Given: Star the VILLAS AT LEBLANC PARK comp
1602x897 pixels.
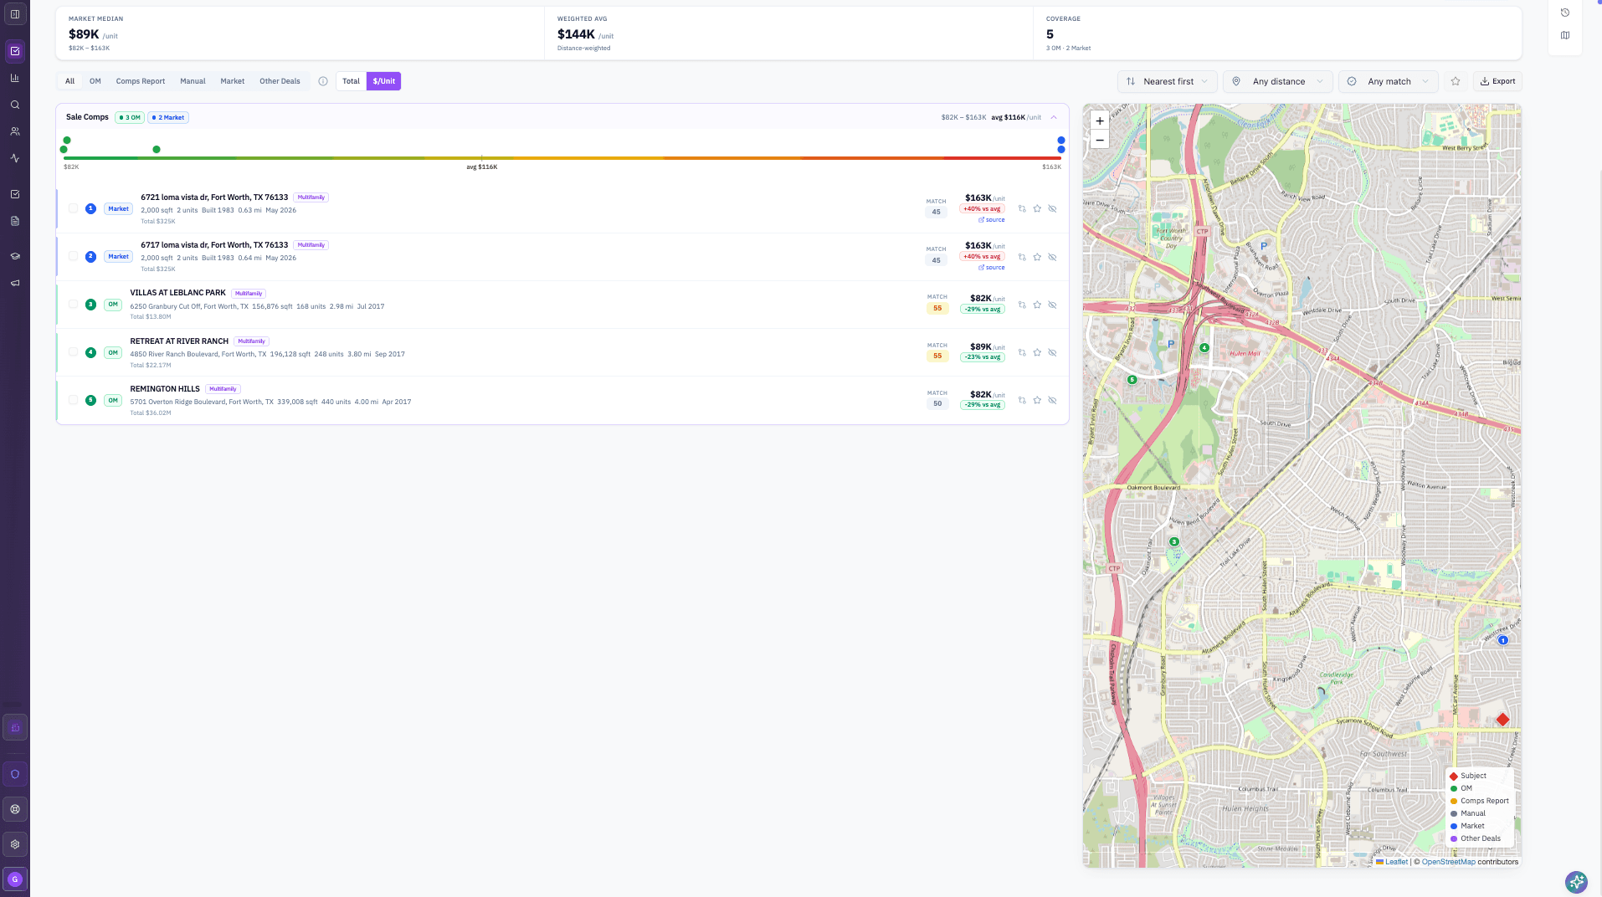Looking at the screenshot, I should pyautogui.click(x=1037, y=305).
